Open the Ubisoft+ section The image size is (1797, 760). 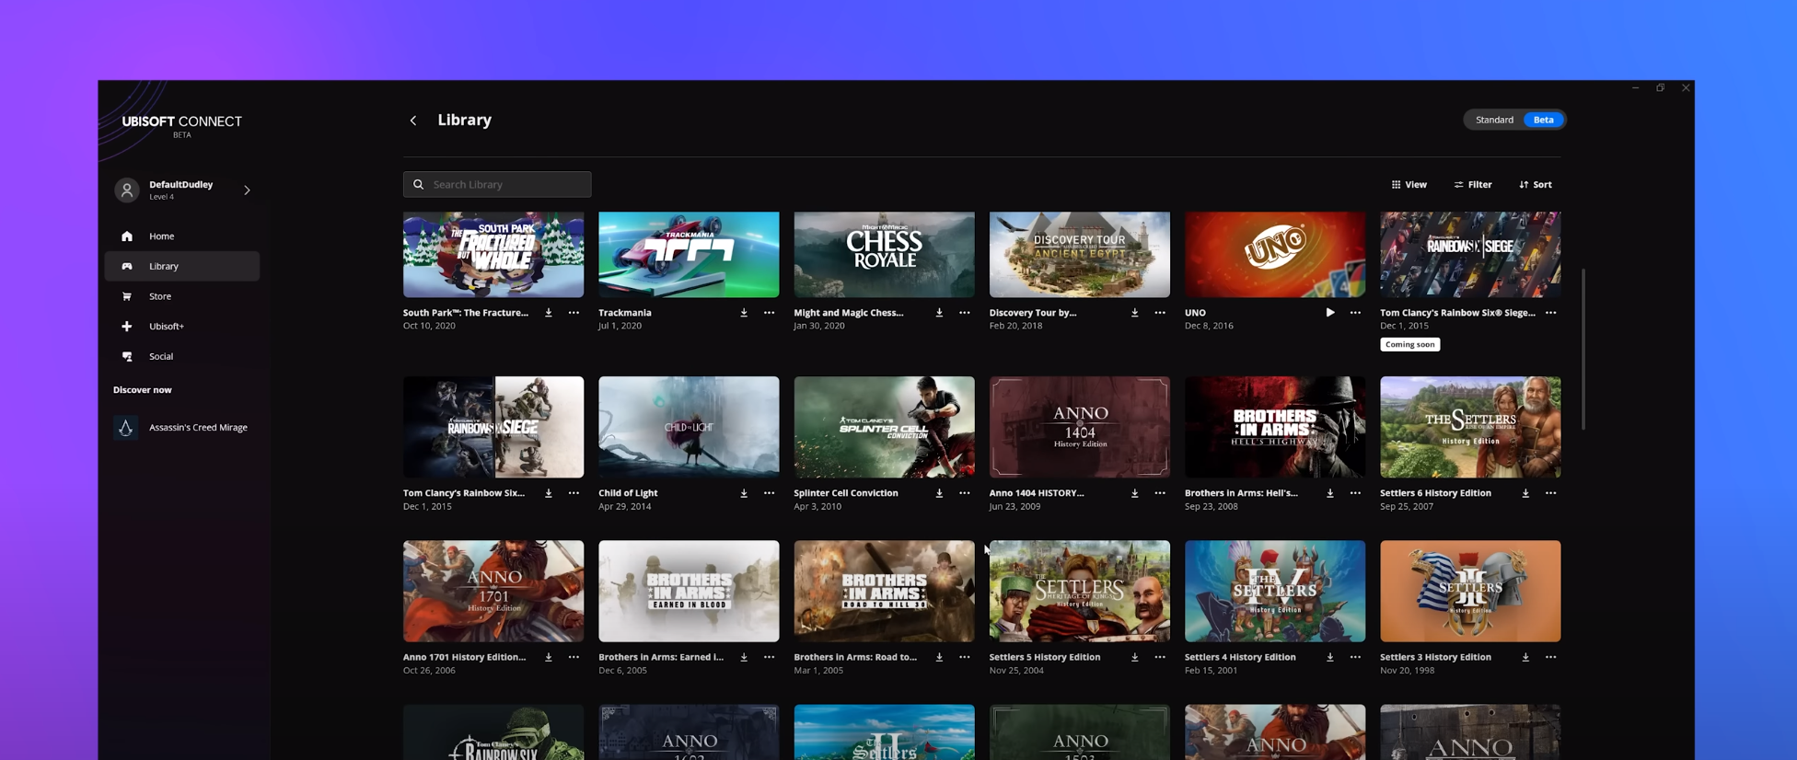click(x=167, y=327)
